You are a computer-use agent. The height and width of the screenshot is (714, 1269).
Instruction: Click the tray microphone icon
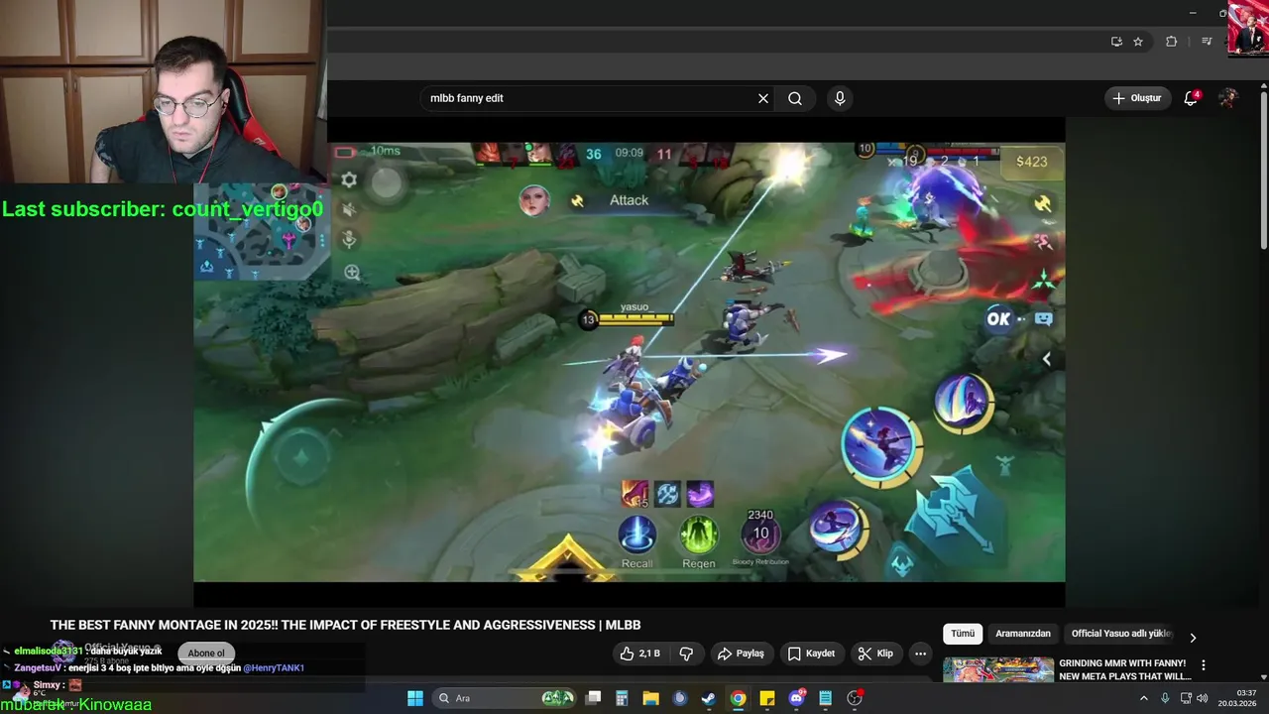1165,698
